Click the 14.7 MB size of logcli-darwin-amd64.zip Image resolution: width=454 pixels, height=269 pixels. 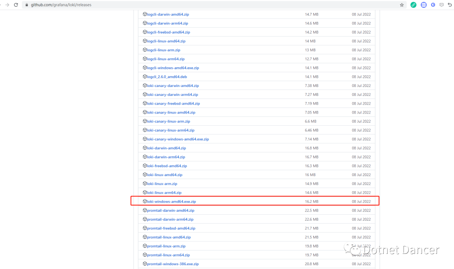click(311, 14)
